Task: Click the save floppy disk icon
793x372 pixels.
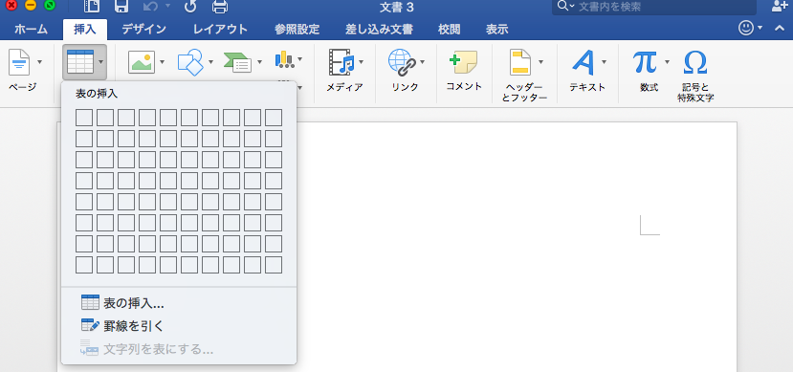Action: tap(121, 6)
